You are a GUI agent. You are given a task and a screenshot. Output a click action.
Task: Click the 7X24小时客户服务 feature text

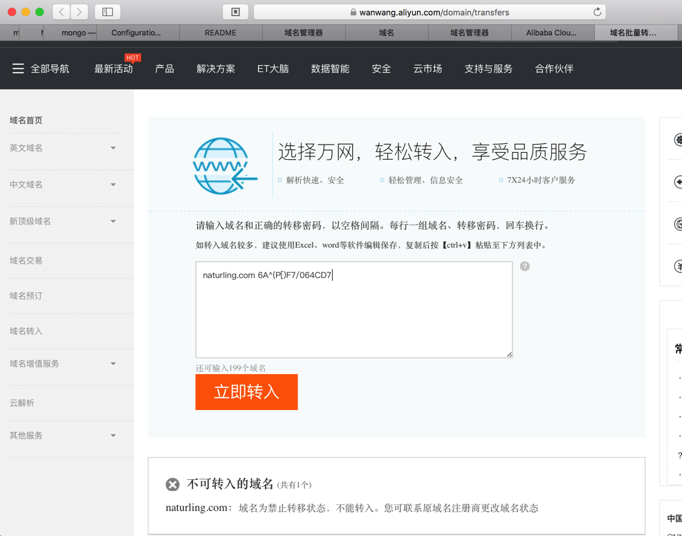(x=541, y=180)
